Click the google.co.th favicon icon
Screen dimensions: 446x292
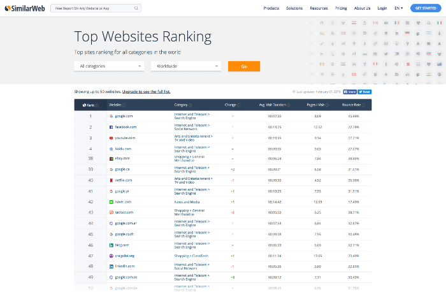pyautogui.click(x=111, y=234)
